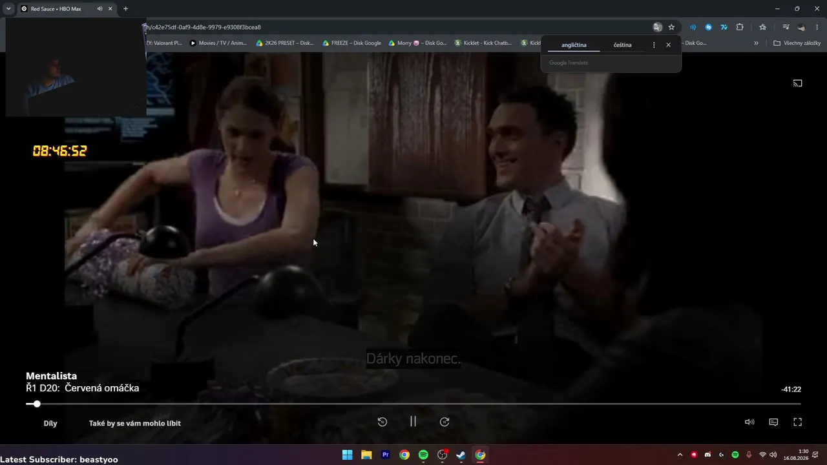Click the episode title 'Červená omáčka'
This screenshot has width=827, height=465.
[x=102, y=388]
